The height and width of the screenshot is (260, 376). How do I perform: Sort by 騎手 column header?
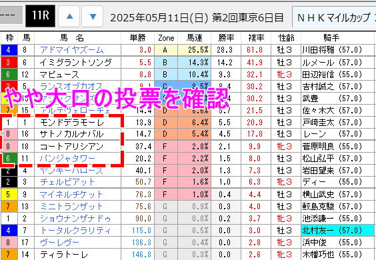click(331, 37)
